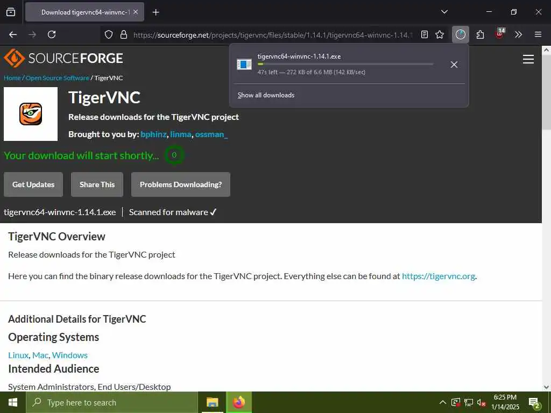Image resolution: width=551 pixels, height=413 pixels.
Task: Open the SourceForge hamburger menu
Action: (528, 59)
